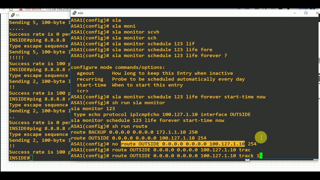Maximize the ASA terminal window
This screenshot has width=320, height=180.
pos(306,13)
